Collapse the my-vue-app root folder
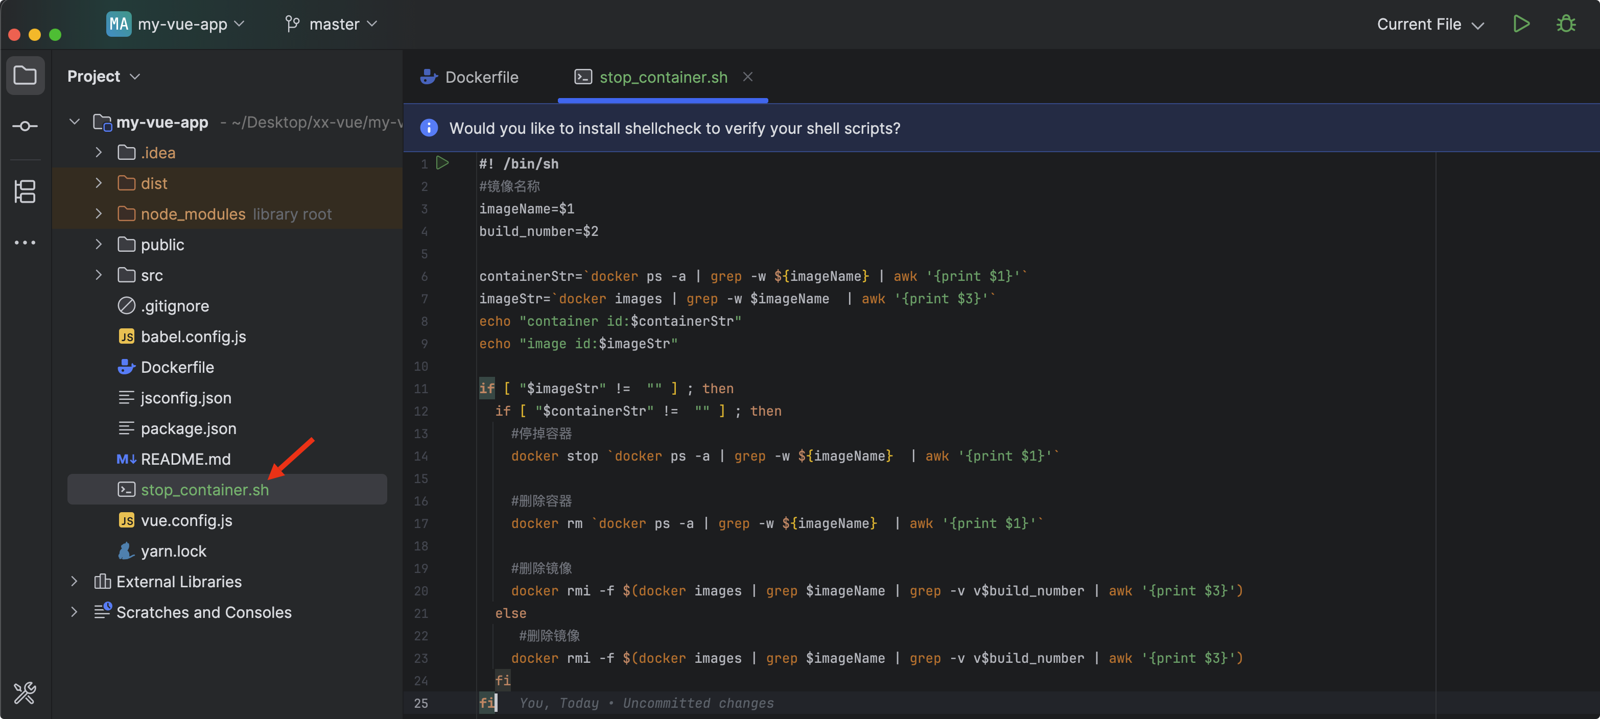Viewport: 1600px width, 719px height. (x=75, y=122)
